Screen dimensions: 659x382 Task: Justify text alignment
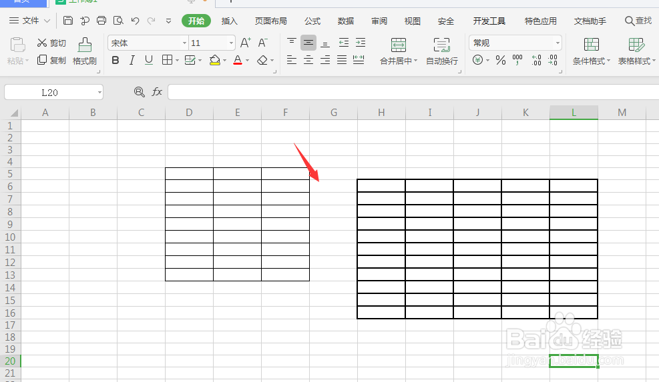[342, 61]
